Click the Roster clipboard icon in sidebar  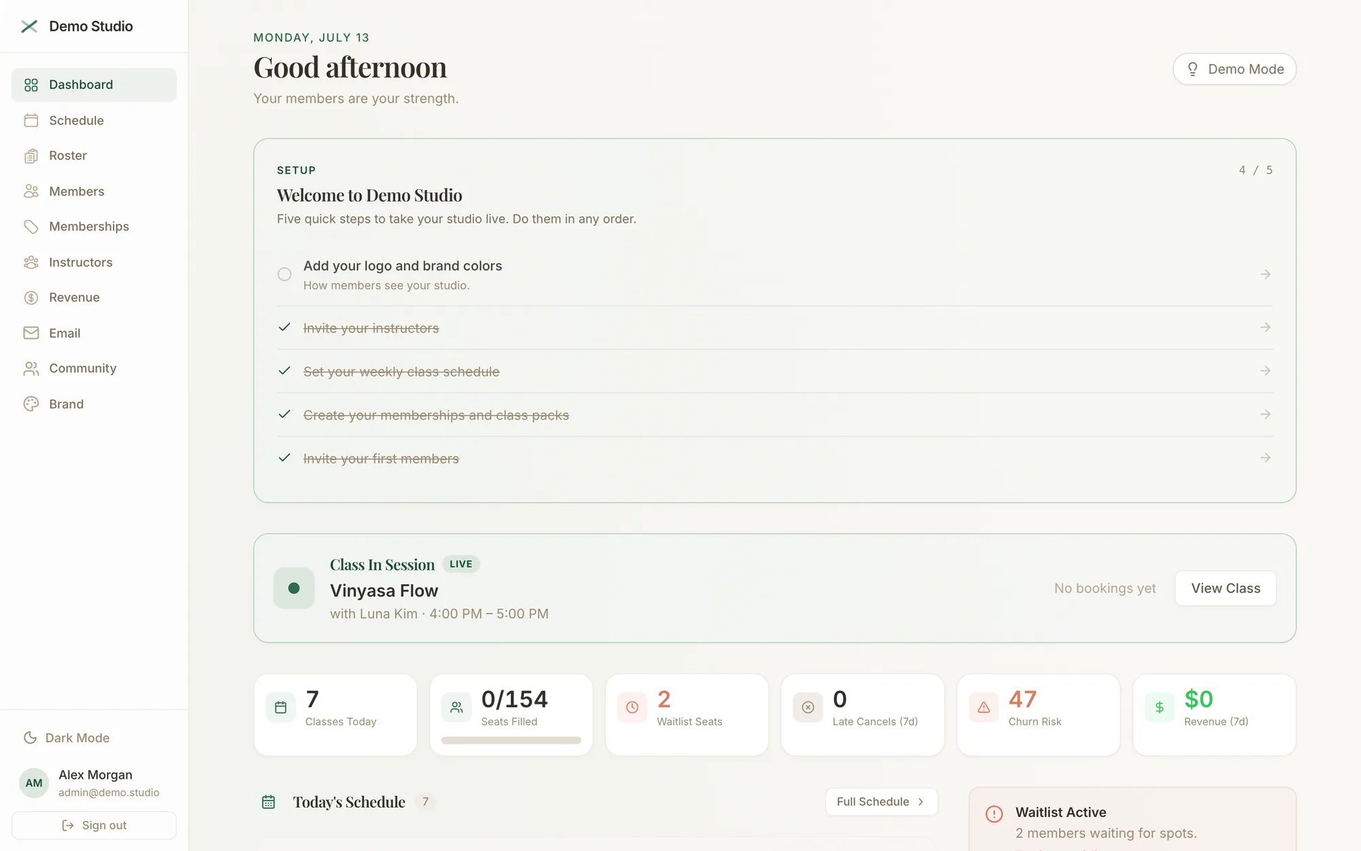pyautogui.click(x=31, y=156)
